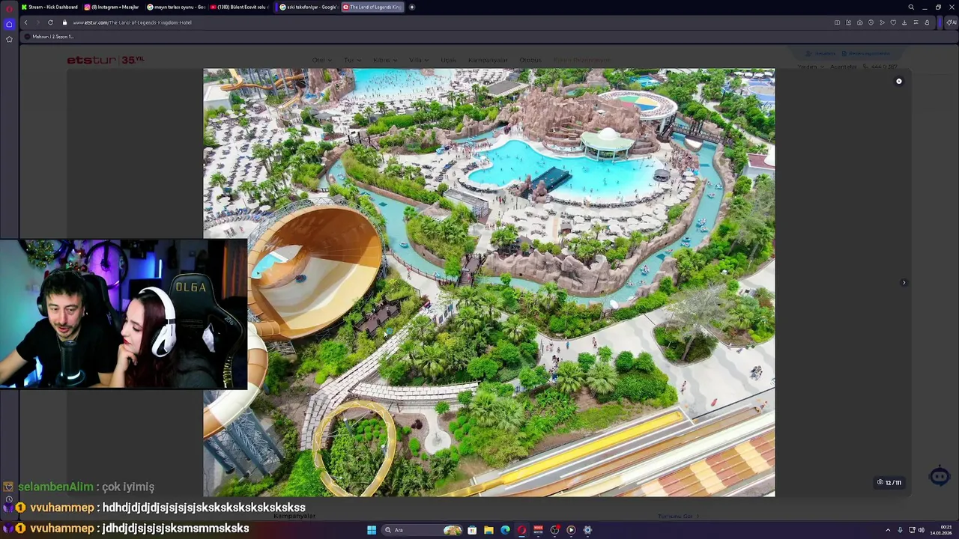Expand the Villa dropdown menu
Viewport: 959px width, 539px height.
(417, 60)
